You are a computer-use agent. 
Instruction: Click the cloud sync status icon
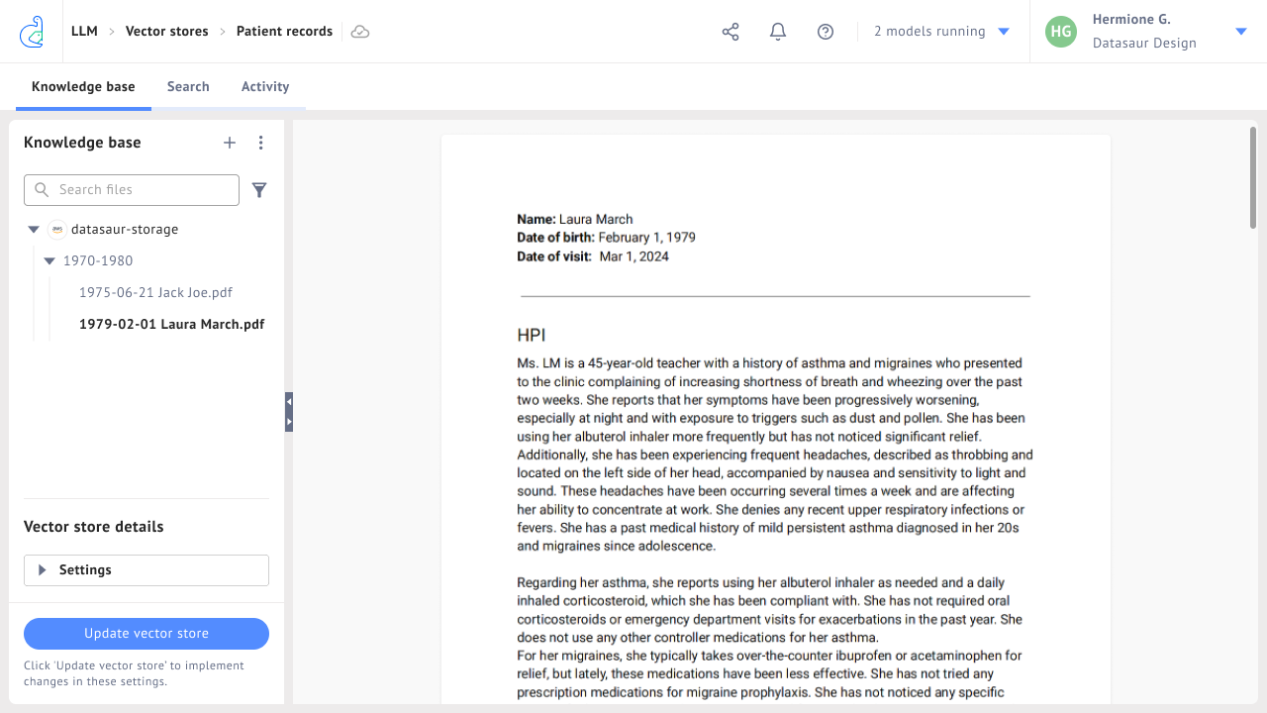point(360,32)
